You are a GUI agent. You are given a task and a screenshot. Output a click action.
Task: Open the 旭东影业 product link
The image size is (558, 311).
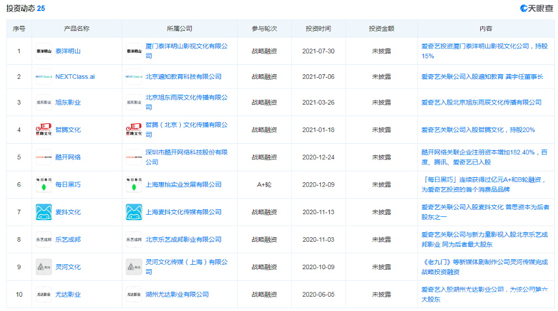68,102
